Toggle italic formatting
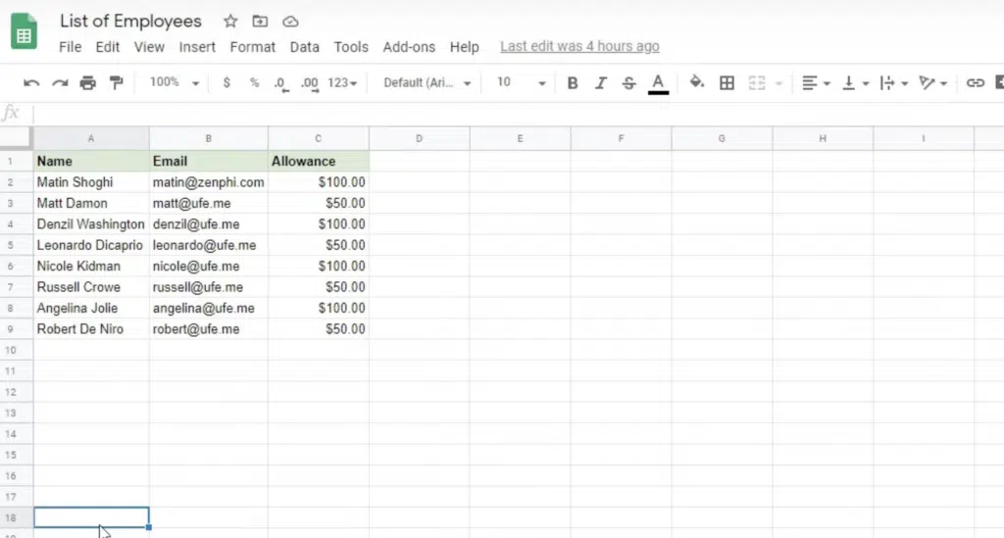This screenshot has height=538, width=1004. (x=601, y=82)
